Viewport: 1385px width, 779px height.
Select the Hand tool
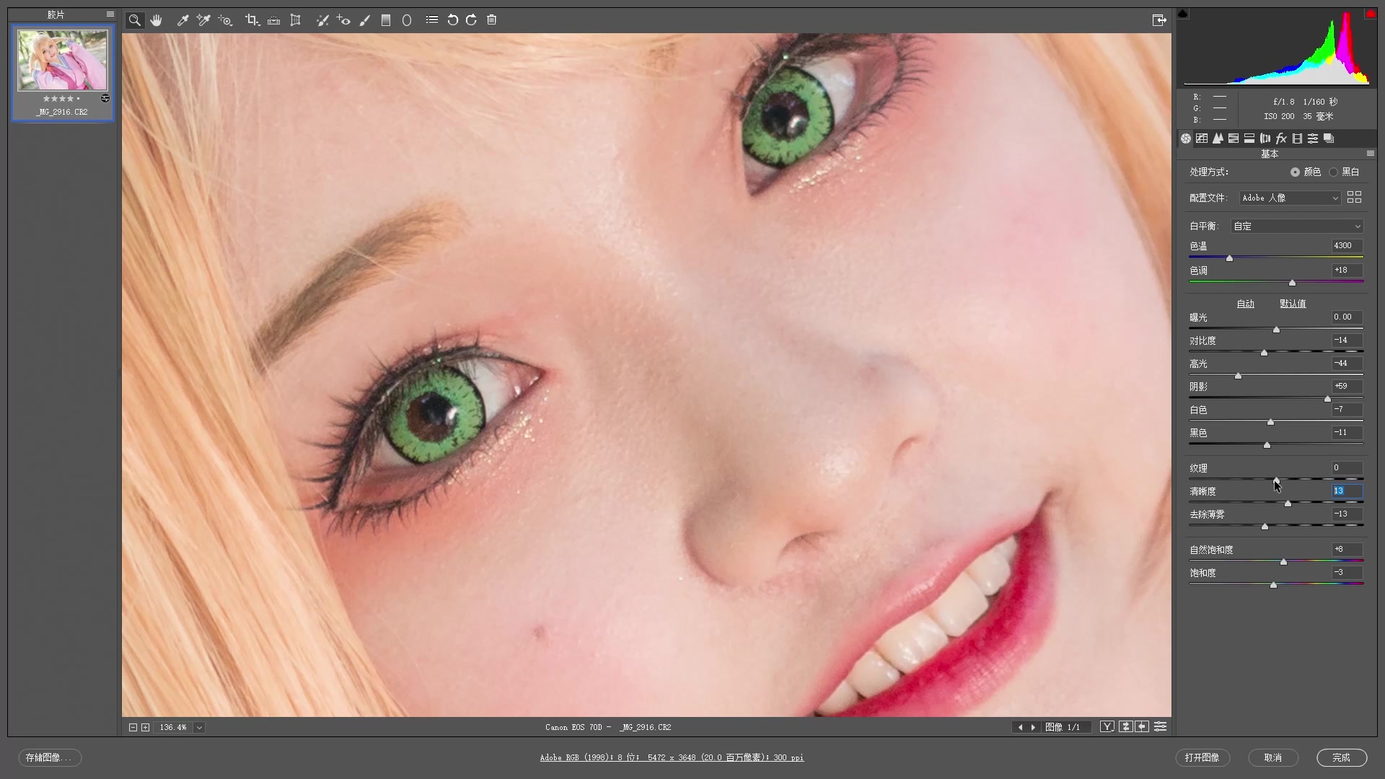click(157, 20)
